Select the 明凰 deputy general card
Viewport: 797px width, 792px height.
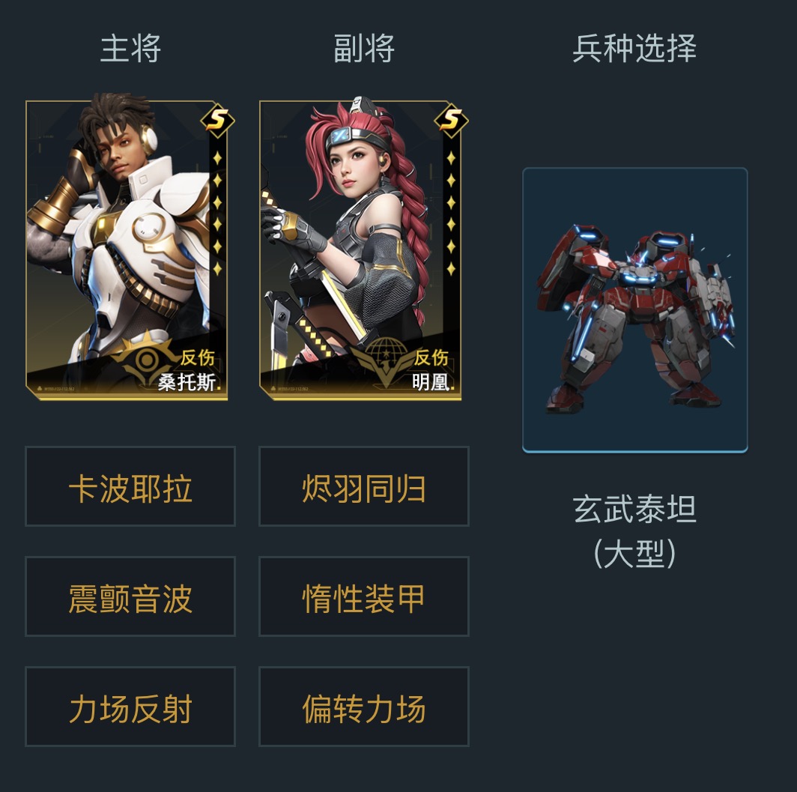tap(360, 249)
